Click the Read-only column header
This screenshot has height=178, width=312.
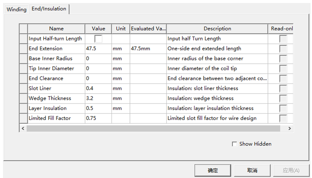point(281,29)
